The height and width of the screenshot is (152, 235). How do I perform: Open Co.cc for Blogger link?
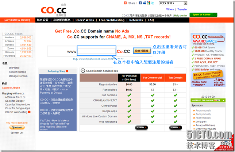point(15,101)
